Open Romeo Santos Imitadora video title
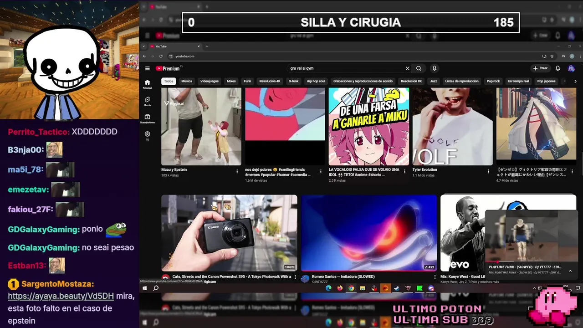583x328 pixels. click(x=343, y=277)
